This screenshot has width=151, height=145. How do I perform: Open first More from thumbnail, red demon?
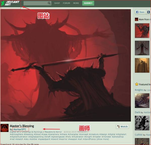142,30
